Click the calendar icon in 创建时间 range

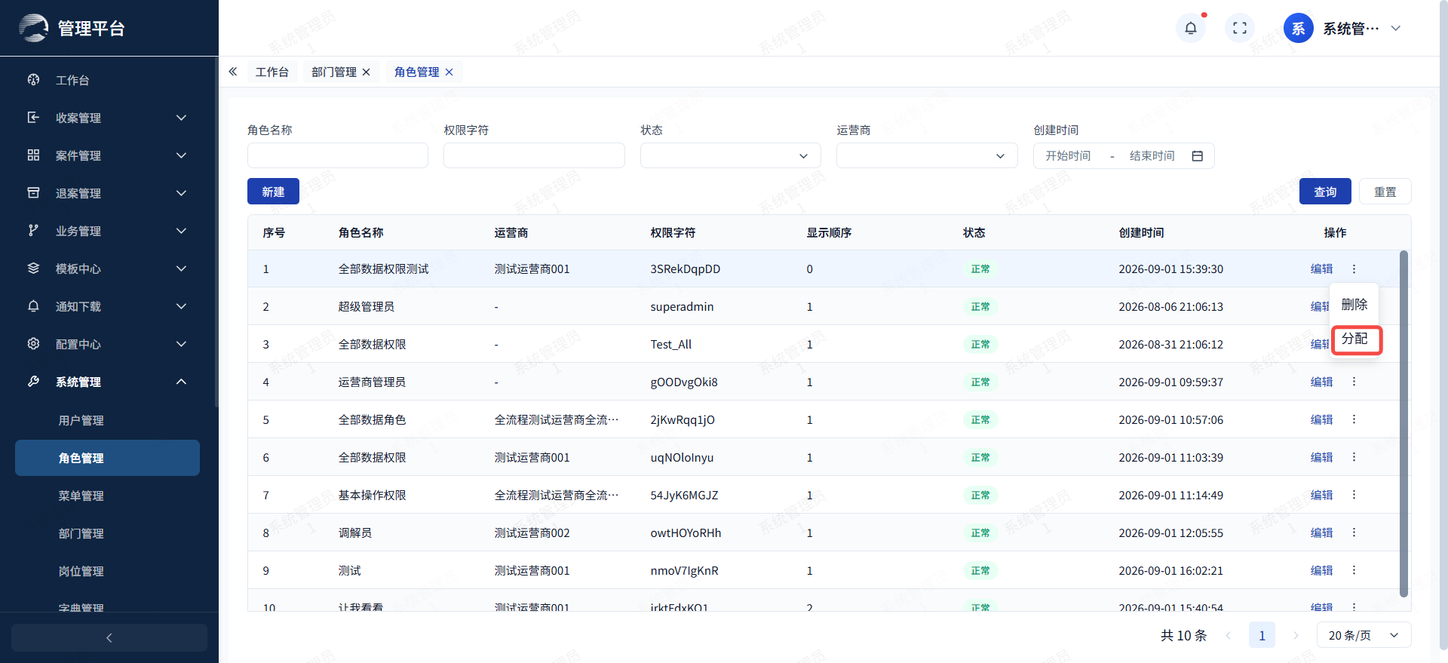(x=1197, y=156)
